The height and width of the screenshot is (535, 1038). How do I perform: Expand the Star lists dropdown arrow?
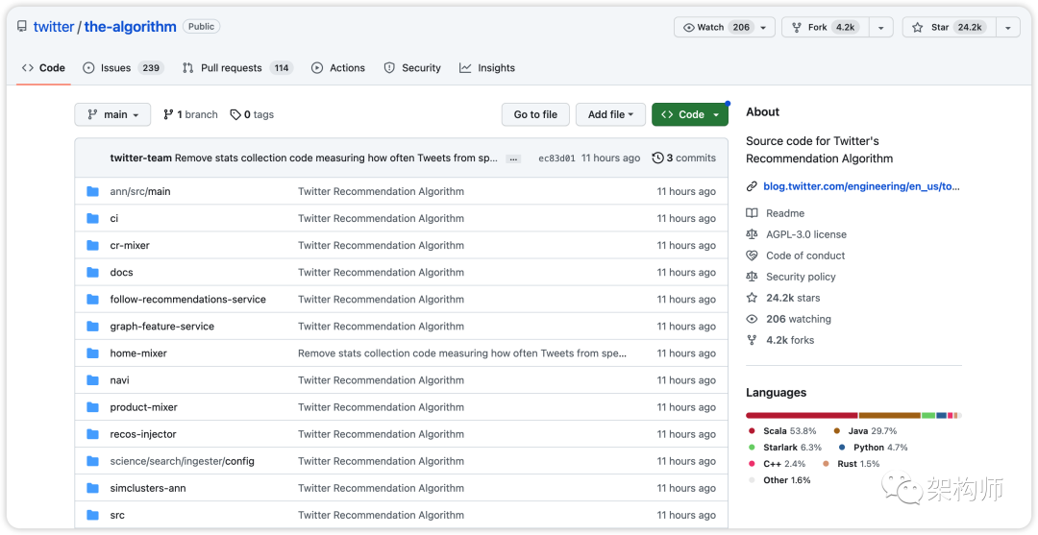point(1007,27)
